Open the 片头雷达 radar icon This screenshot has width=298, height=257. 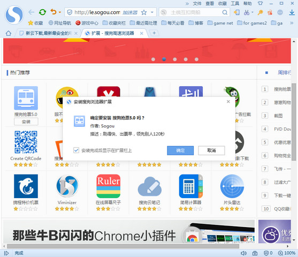(x=232, y=186)
